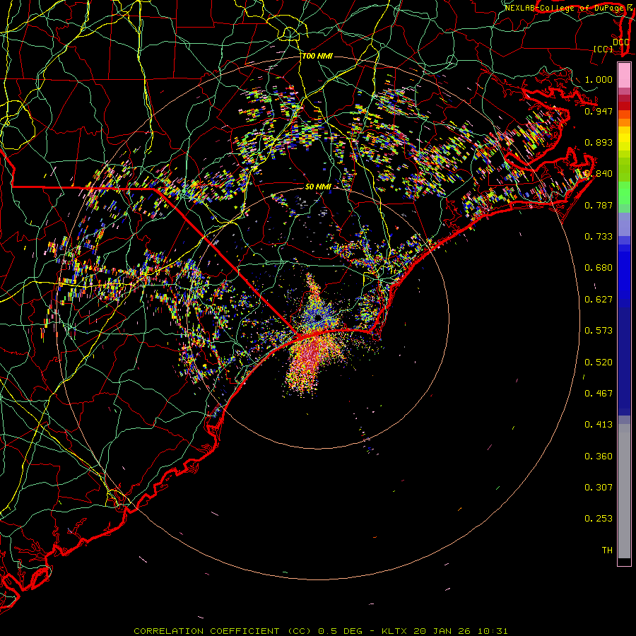This screenshot has width=636, height=636.
Task: Click the [CC] unit label
Action: pos(603,49)
